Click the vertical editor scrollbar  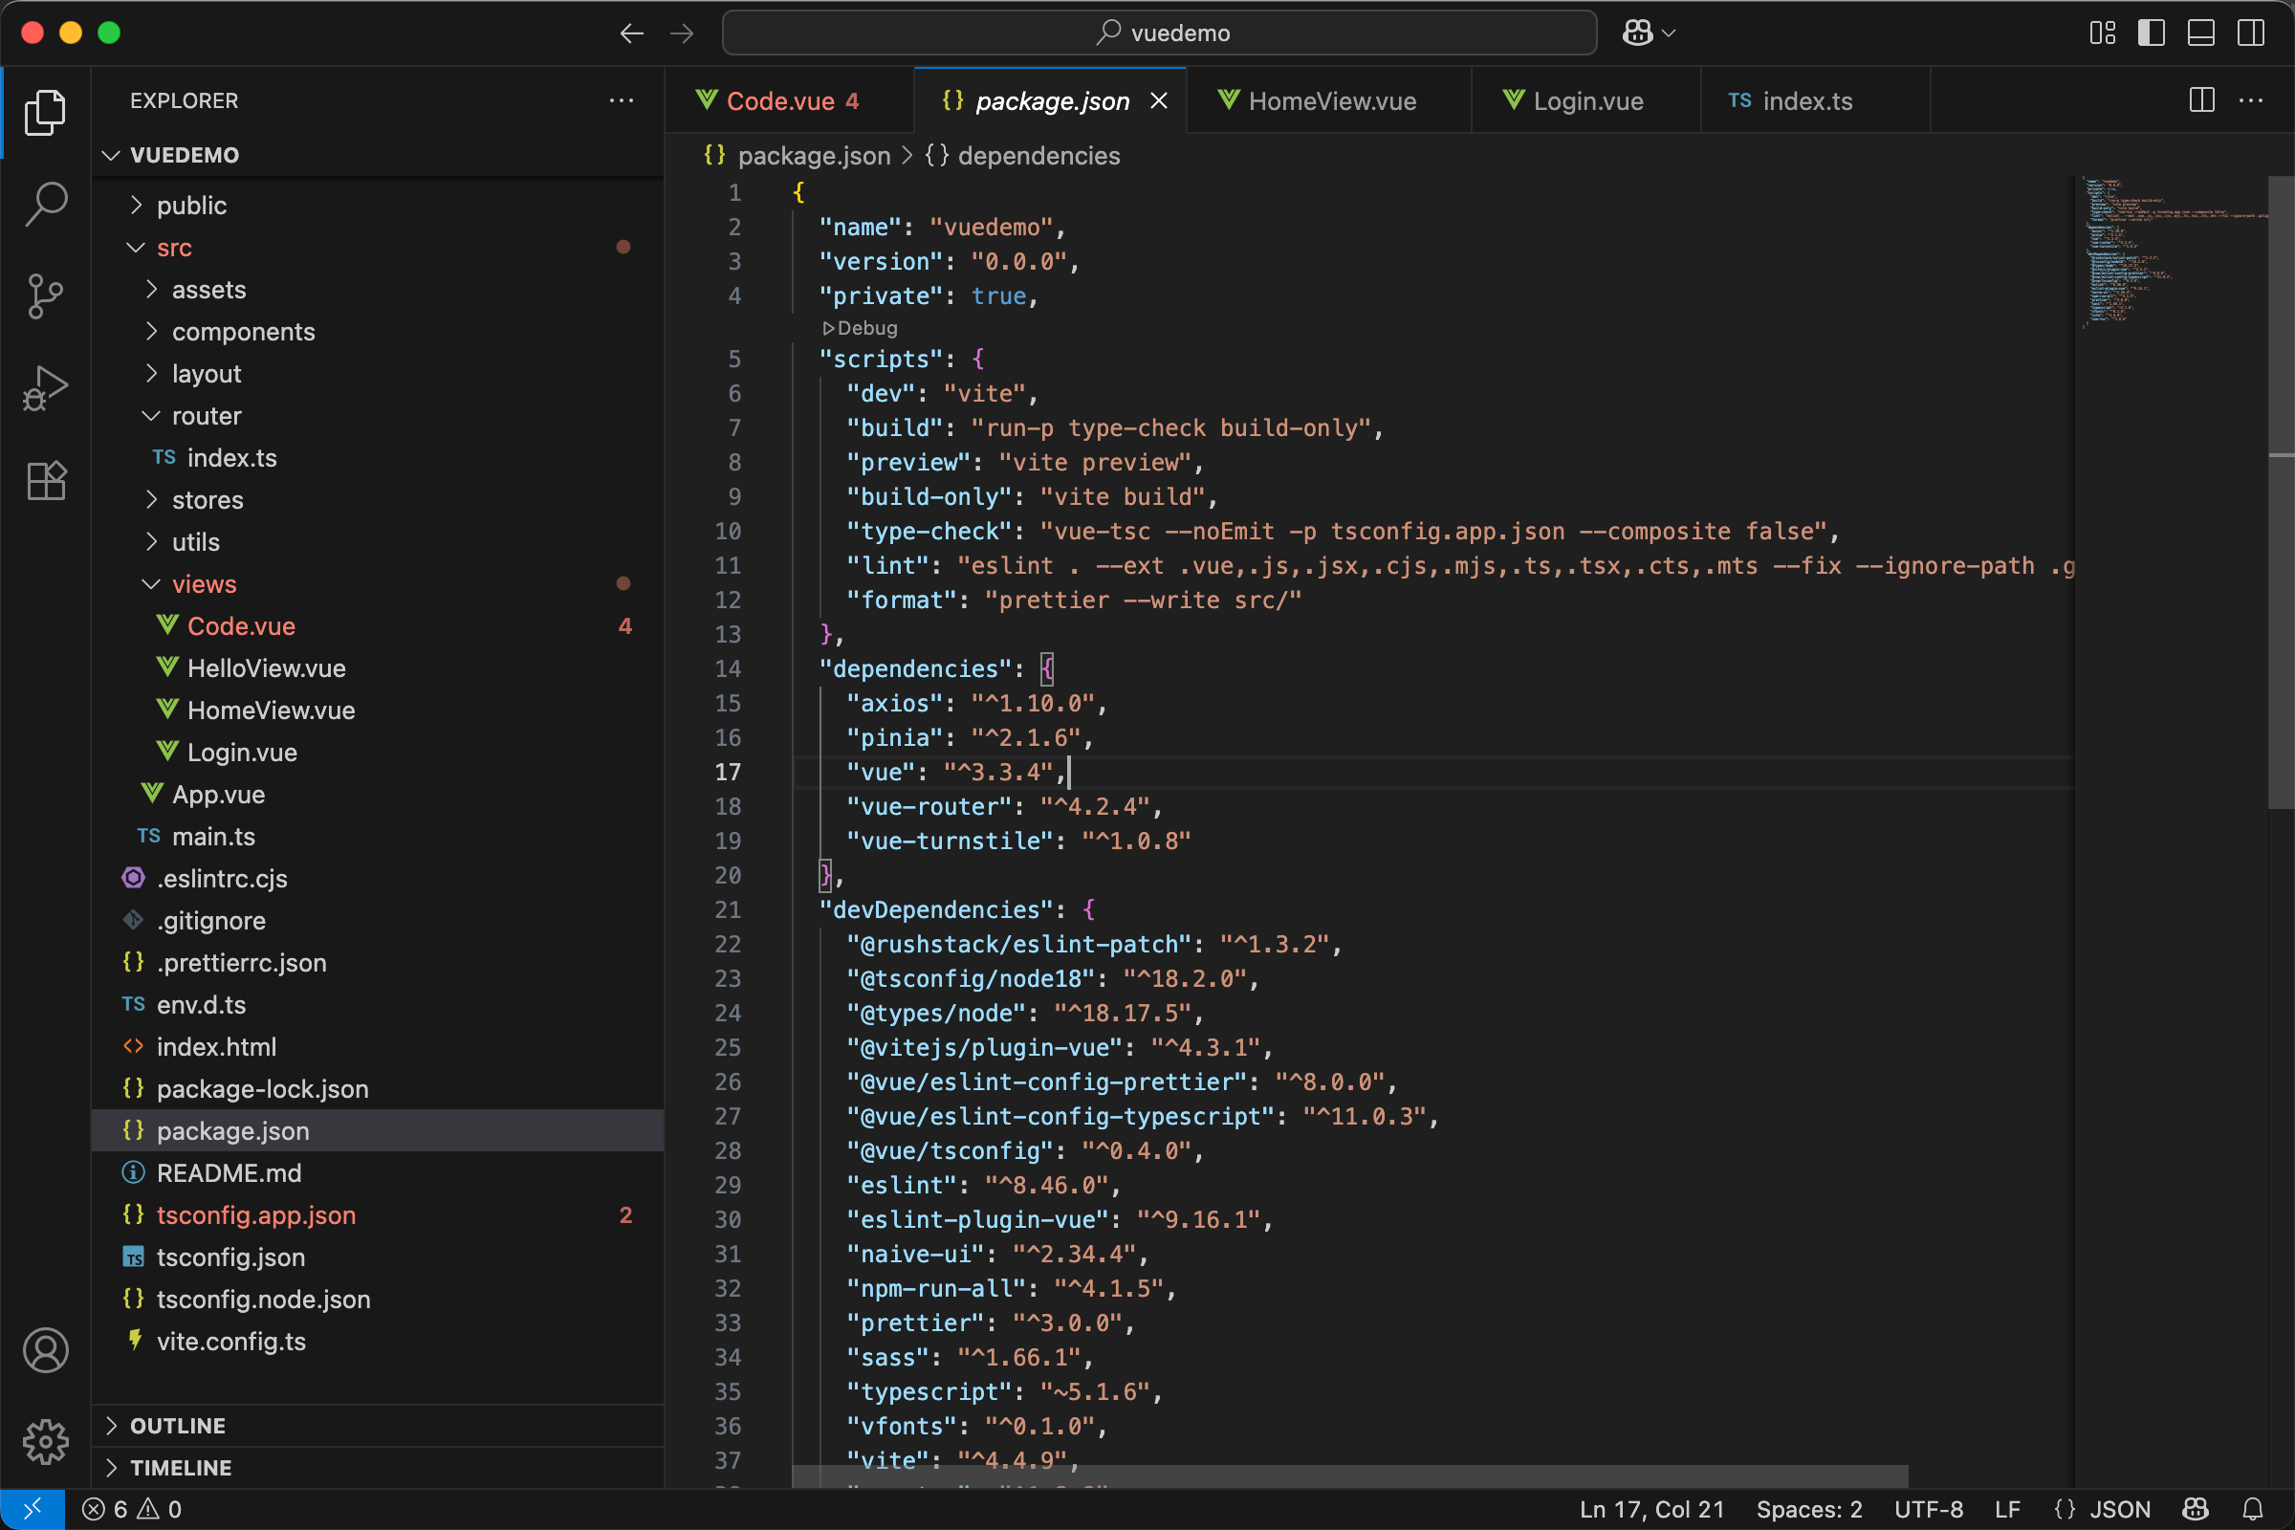pyautogui.click(x=2282, y=492)
